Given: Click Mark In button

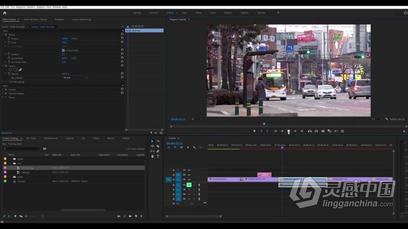Looking at the screenshot, I should [x=261, y=131].
